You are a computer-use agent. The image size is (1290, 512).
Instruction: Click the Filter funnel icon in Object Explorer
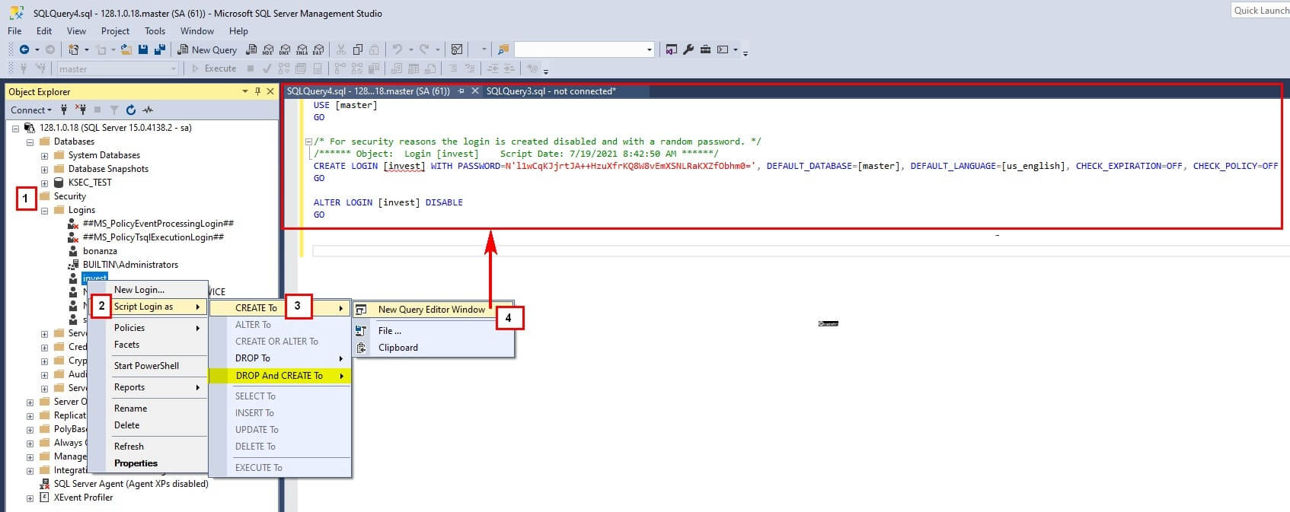point(114,110)
